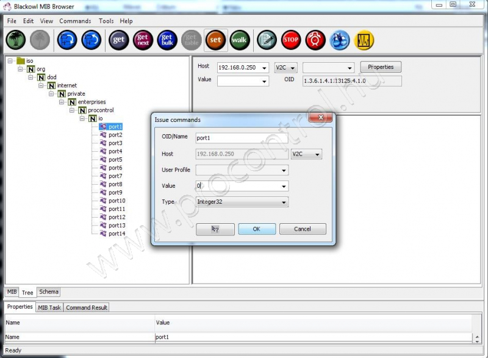Click the disabled get table button
This screenshot has height=358, width=488.
(x=191, y=40)
